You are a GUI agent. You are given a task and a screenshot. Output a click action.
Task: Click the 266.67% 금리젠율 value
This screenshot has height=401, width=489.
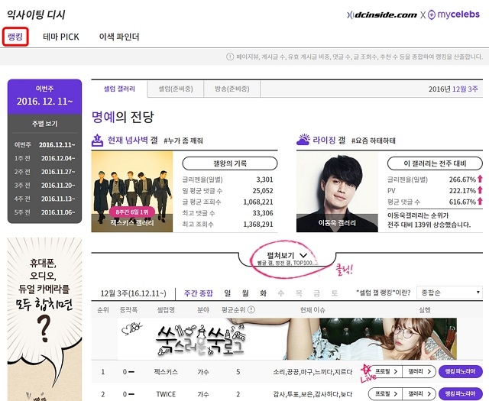pos(462,179)
